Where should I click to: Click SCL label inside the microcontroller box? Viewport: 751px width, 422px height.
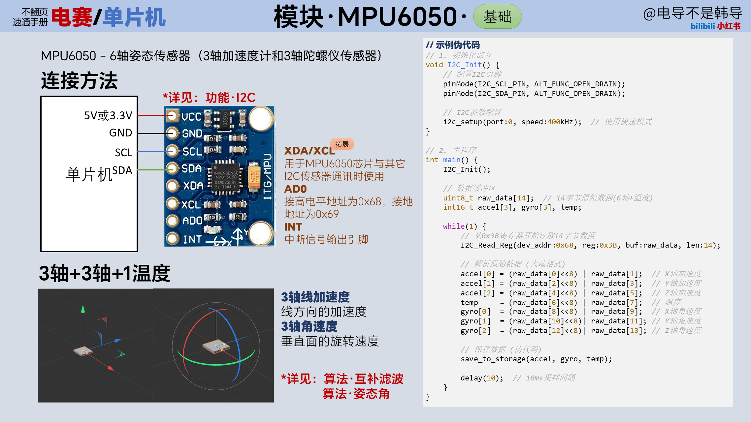(123, 152)
